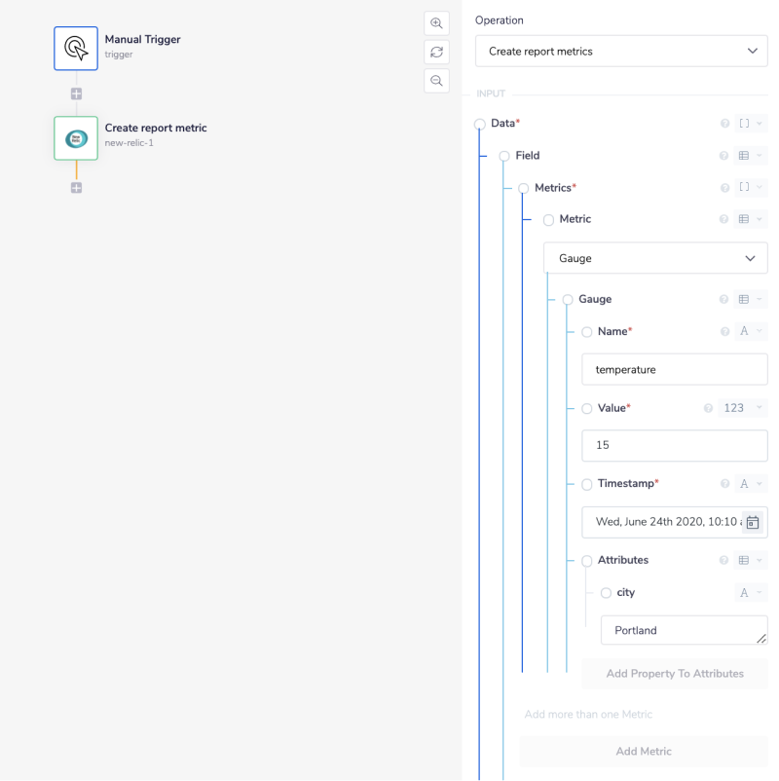Open the type selector next to Value
This screenshot has width=779, height=781.
[743, 407]
